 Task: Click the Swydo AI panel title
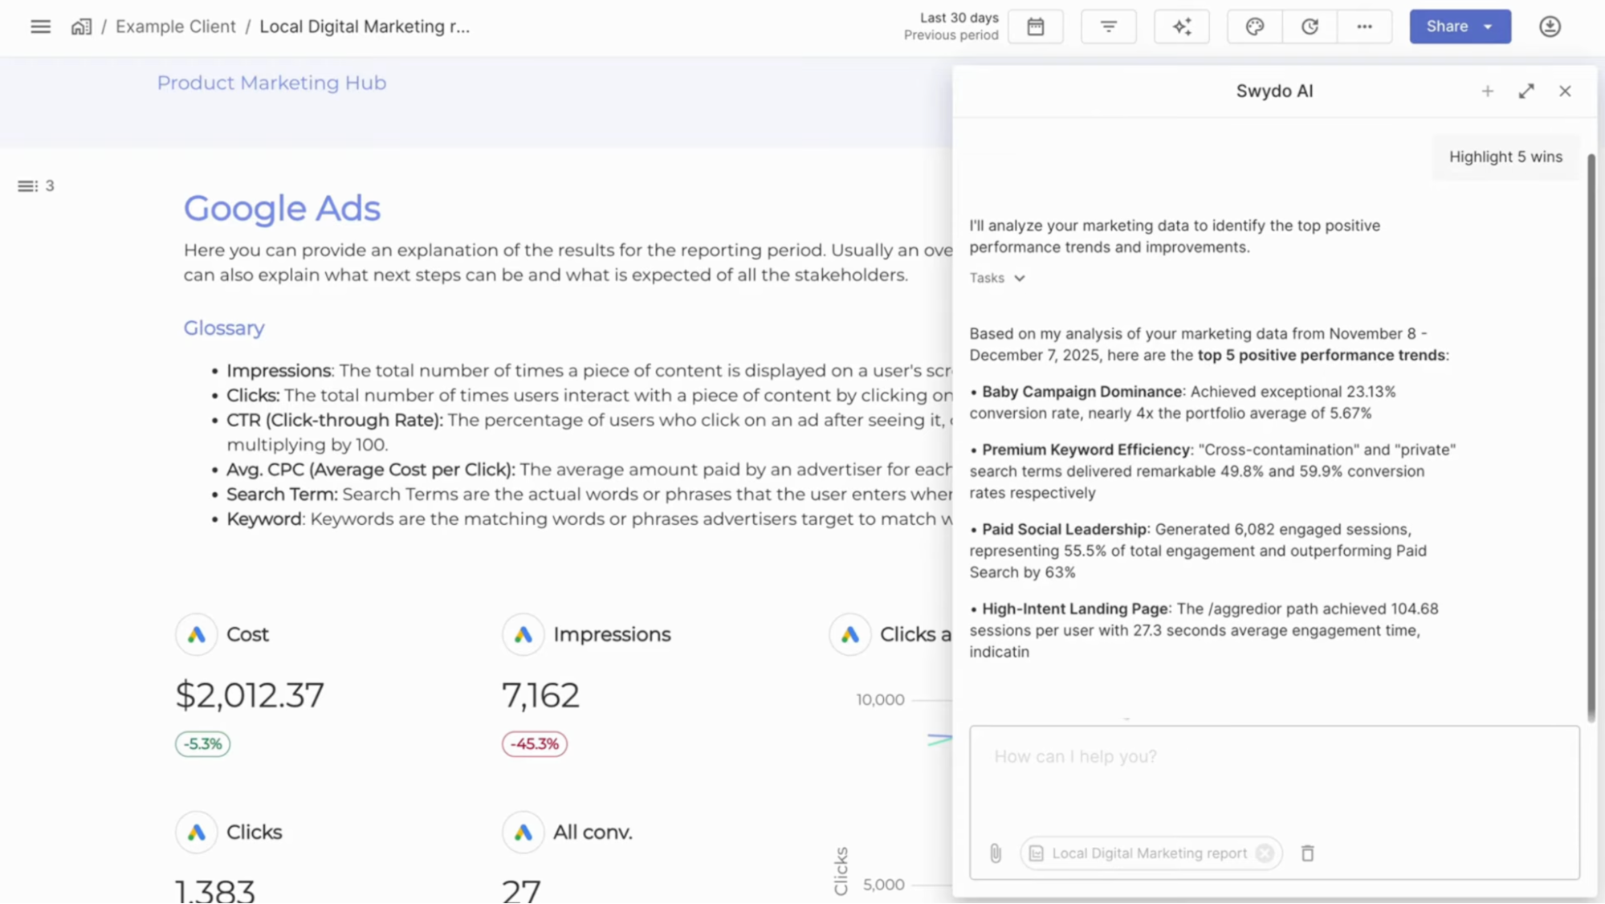[1274, 92]
